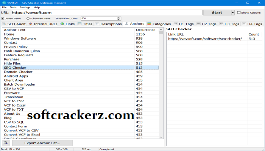The height and width of the screenshot is (151, 265).
Task: Increase Internal URL Limit with spinner
Action: 119,18
